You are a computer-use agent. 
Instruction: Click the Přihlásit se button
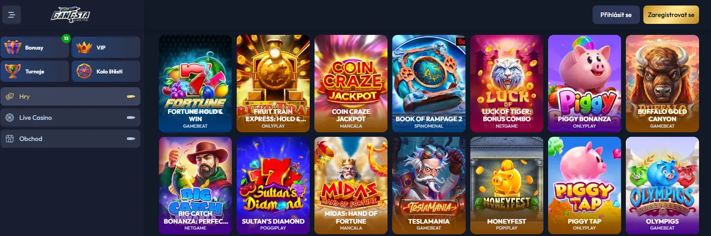pos(616,15)
